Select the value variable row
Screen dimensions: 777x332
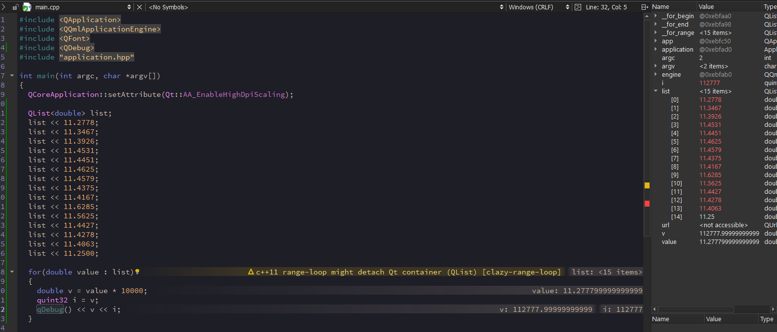point(714,241)
